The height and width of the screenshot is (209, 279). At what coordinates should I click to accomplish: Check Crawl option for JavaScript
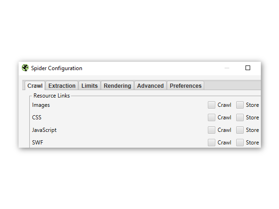212,130
